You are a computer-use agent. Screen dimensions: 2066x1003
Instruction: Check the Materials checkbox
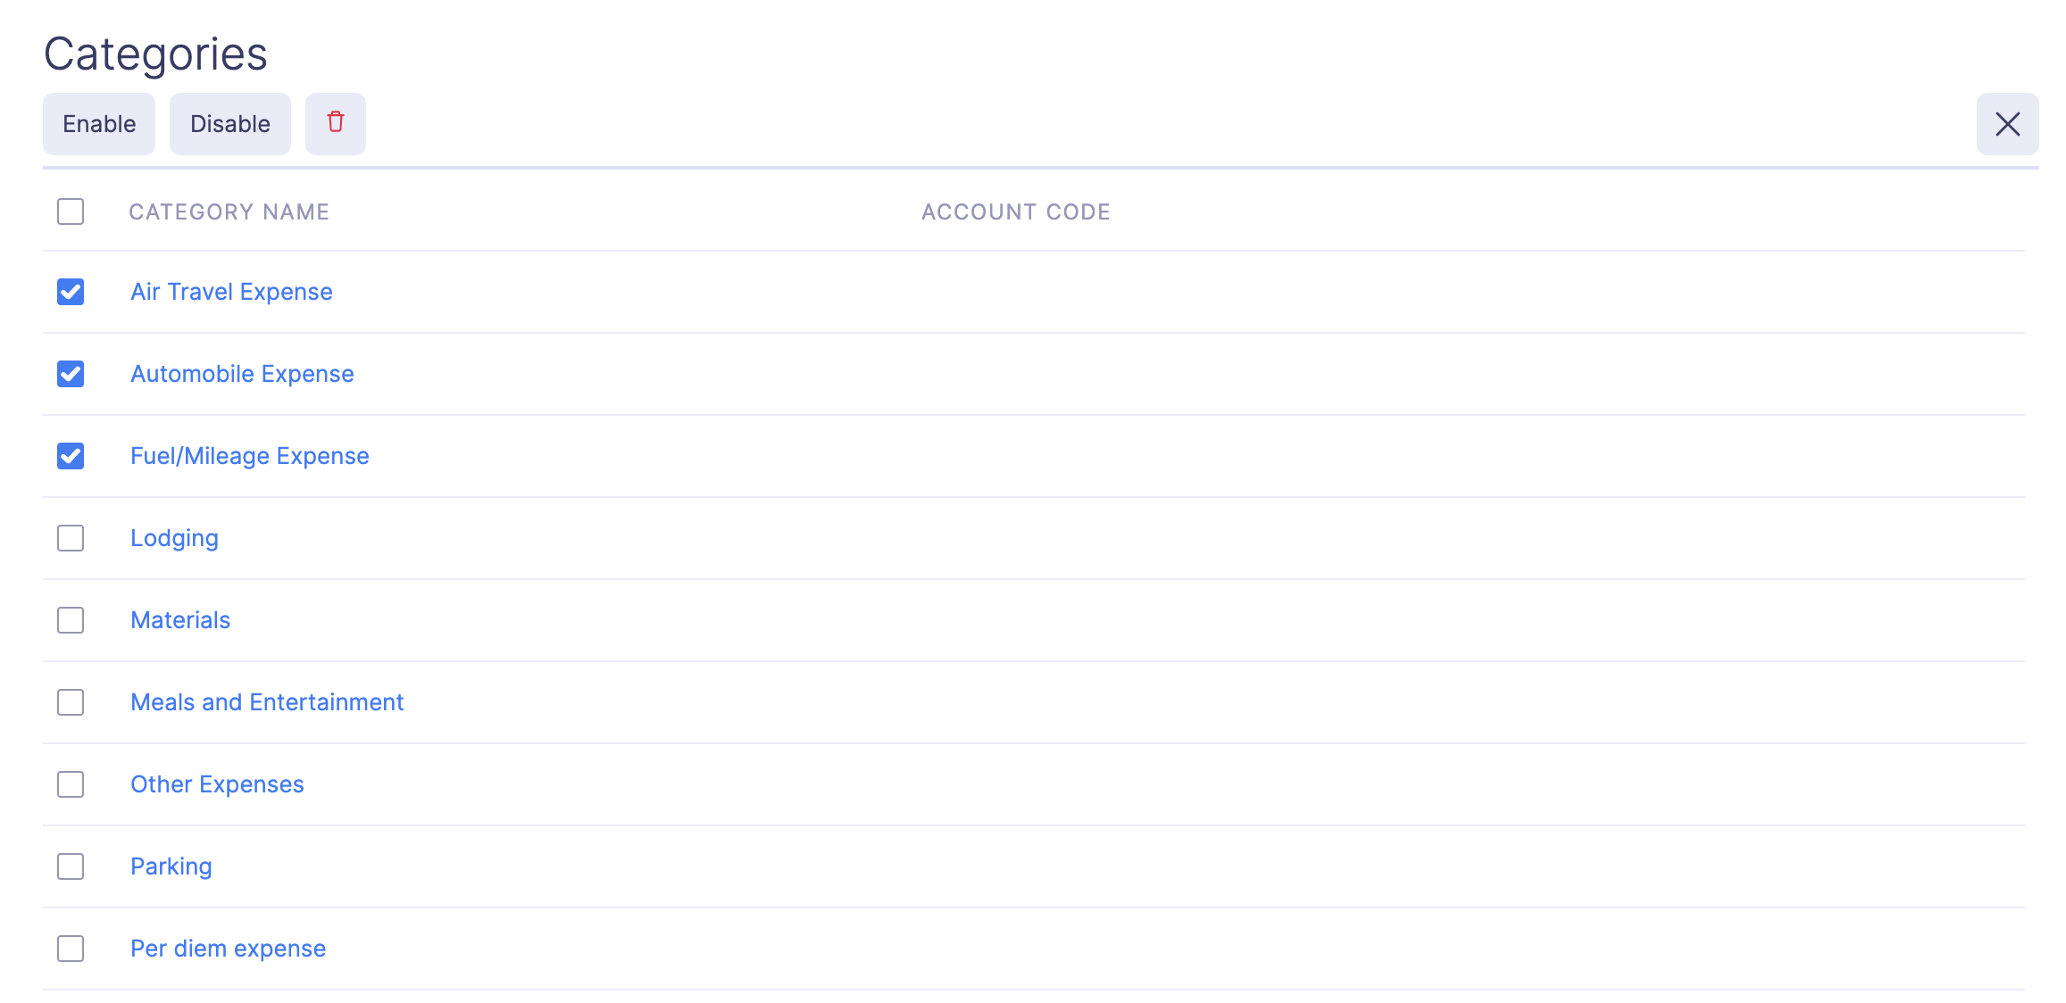tap(70, 620)
